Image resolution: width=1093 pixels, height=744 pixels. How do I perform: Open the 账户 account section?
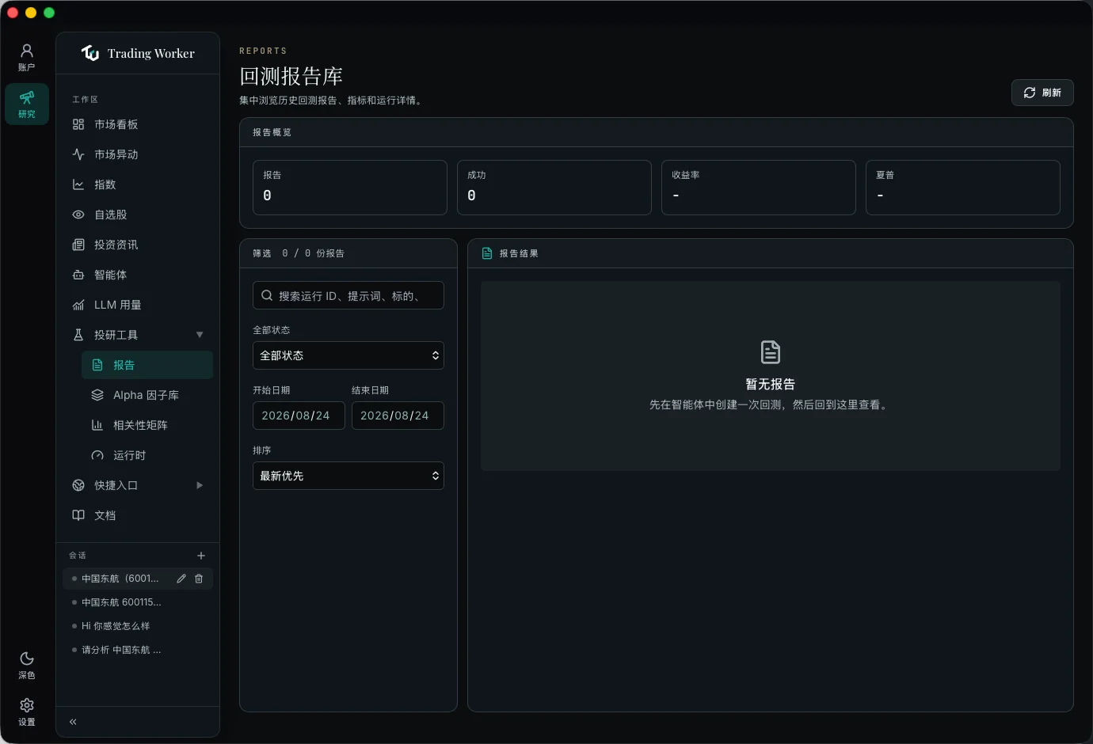pos(27,58)
